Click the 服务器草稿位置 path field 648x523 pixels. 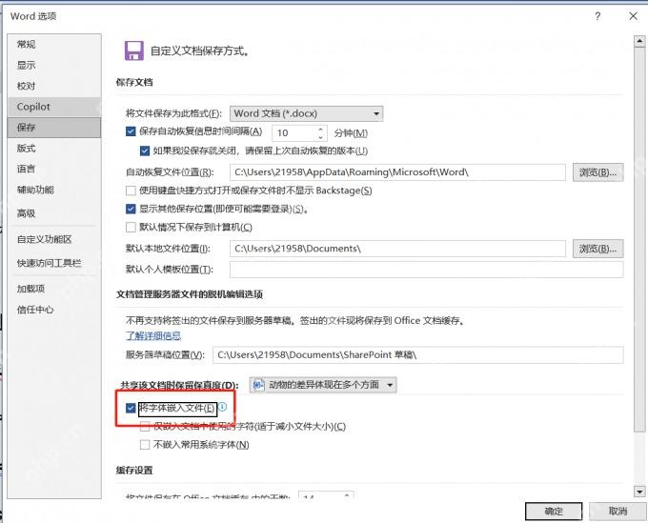(x=417, y=355)
